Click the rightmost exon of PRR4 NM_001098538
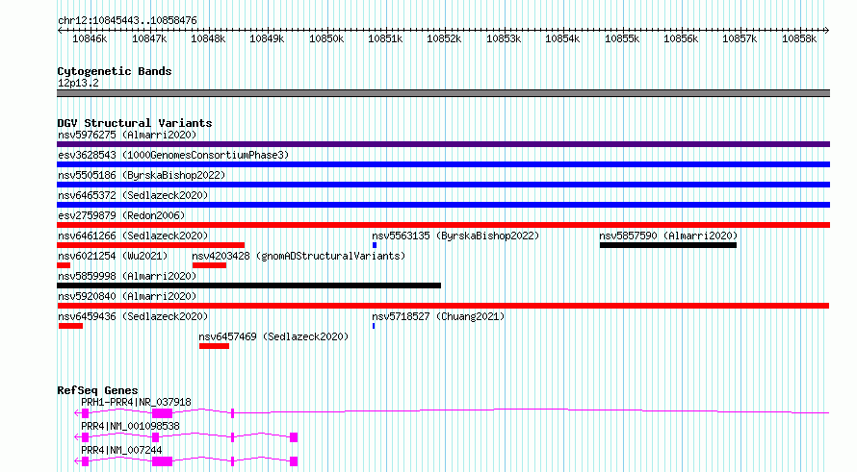 click(294, 437)
